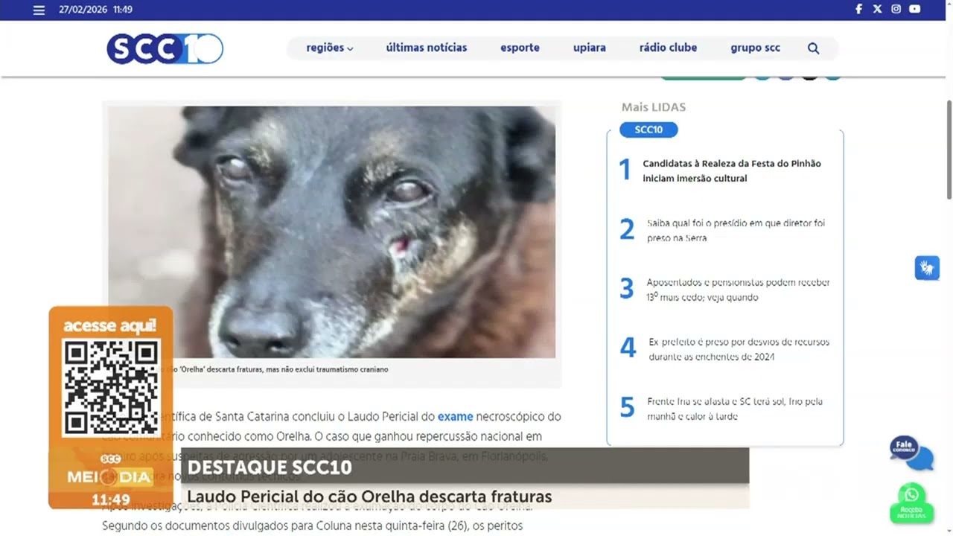Open Frente fria se afasta story

[x=735, y=409]
